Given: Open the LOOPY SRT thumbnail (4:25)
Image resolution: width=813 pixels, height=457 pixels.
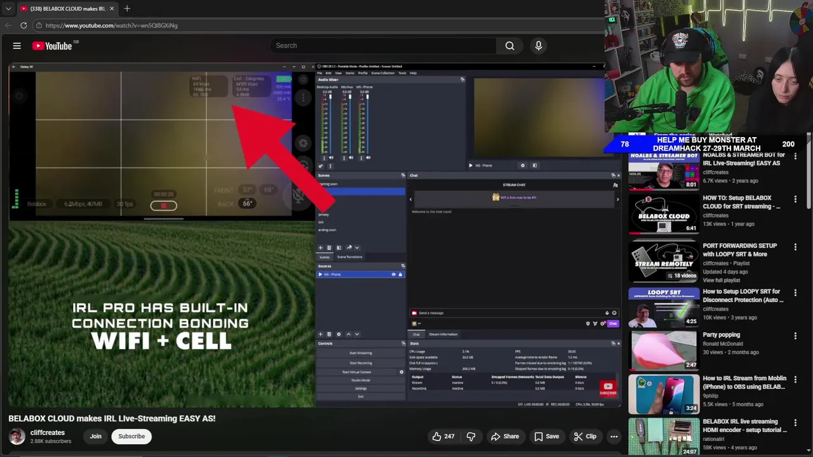Looking at the screenshot, I should pos(664,307).
